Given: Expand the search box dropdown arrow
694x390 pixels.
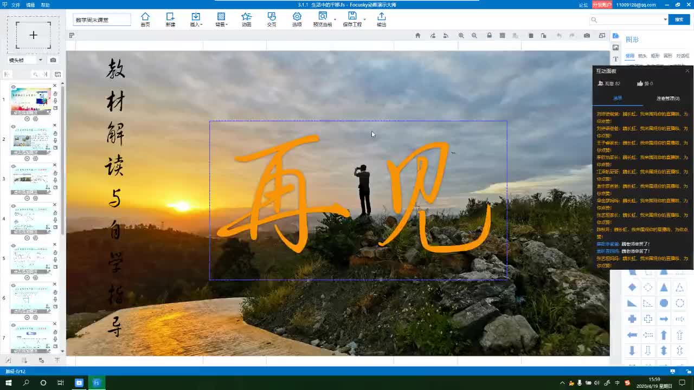Looking at the screenshot, I should coord(665,19).
